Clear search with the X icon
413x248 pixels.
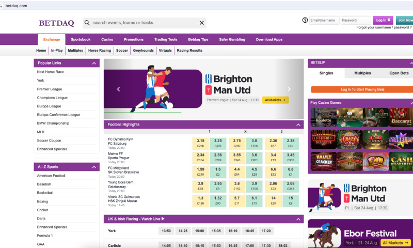[x=202, y=23]
